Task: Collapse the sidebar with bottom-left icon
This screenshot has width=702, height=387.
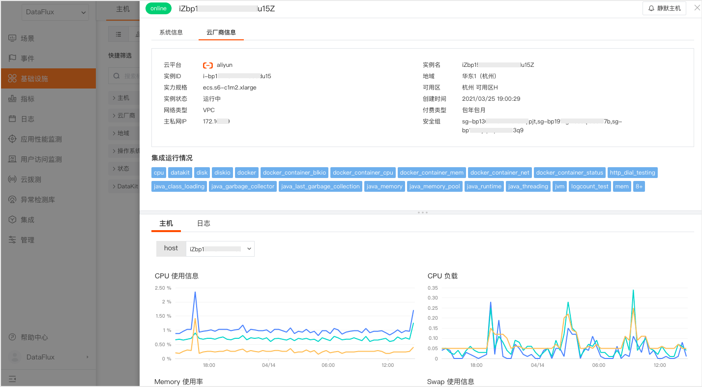Action: tap(13, 379)
